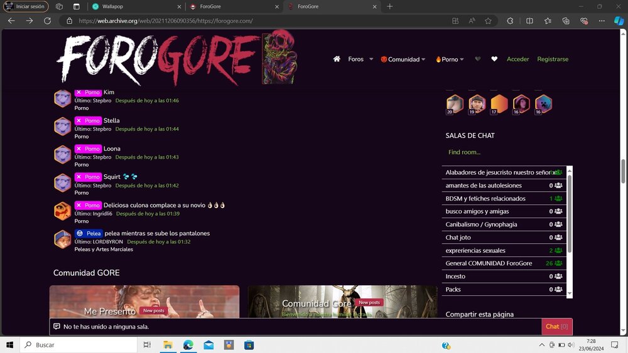Click the avatar next to the pelea thread
The height and width of the screenshot is (353, 628).
[x=62, y=239]
